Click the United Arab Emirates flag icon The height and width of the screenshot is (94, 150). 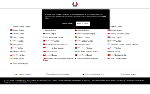click(x=76, y=58)
